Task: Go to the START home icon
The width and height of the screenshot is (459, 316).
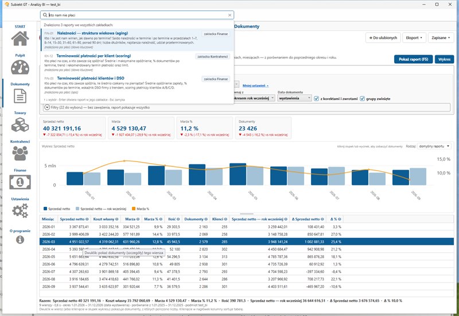Action: point(20,38)
